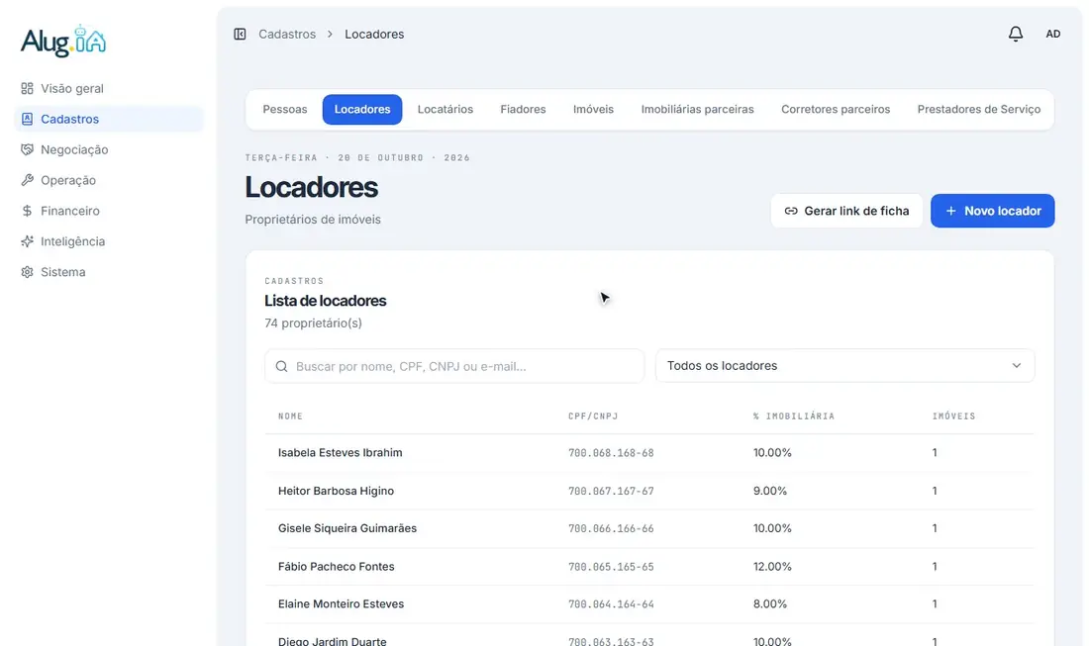The height and width of the screenshot is (646, 1089).
Task: Click the Gerar link de ficha button
Action: click(x=846, y=211)
